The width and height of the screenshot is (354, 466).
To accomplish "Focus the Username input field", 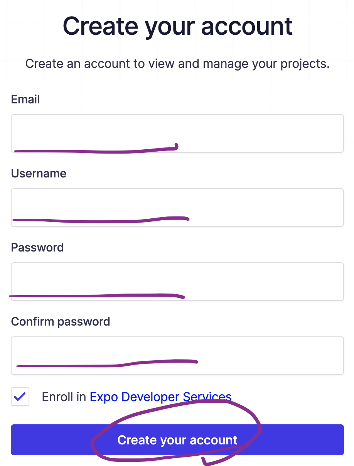I will [177, 207].
